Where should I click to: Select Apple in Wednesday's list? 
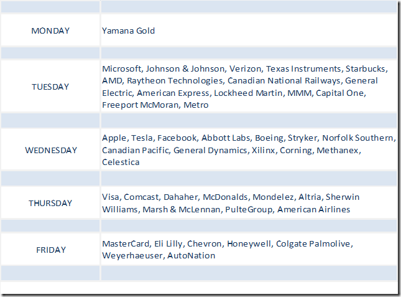click(x=114, y=138)
